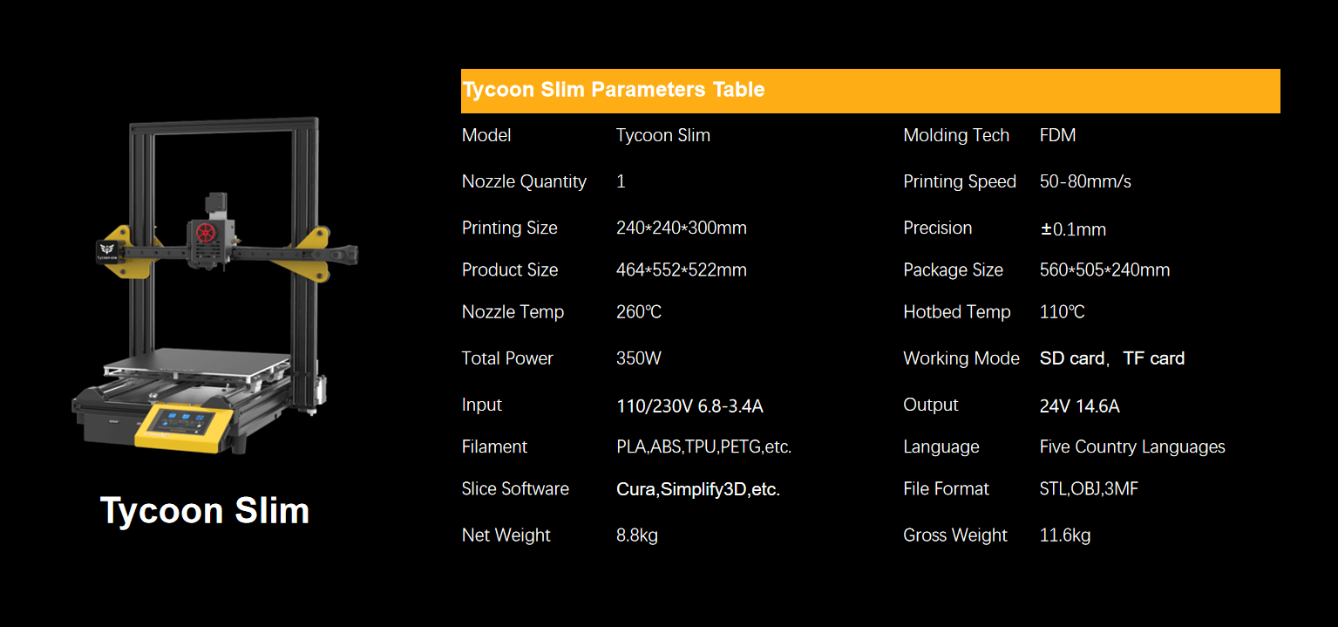Click the 50-80mm/s printing speed value

click(1085, 181)
